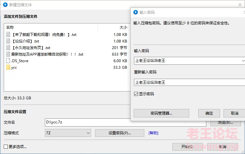
Task: Select file icon of 【来了就能下载和观看】 txt
Action: 8,34
